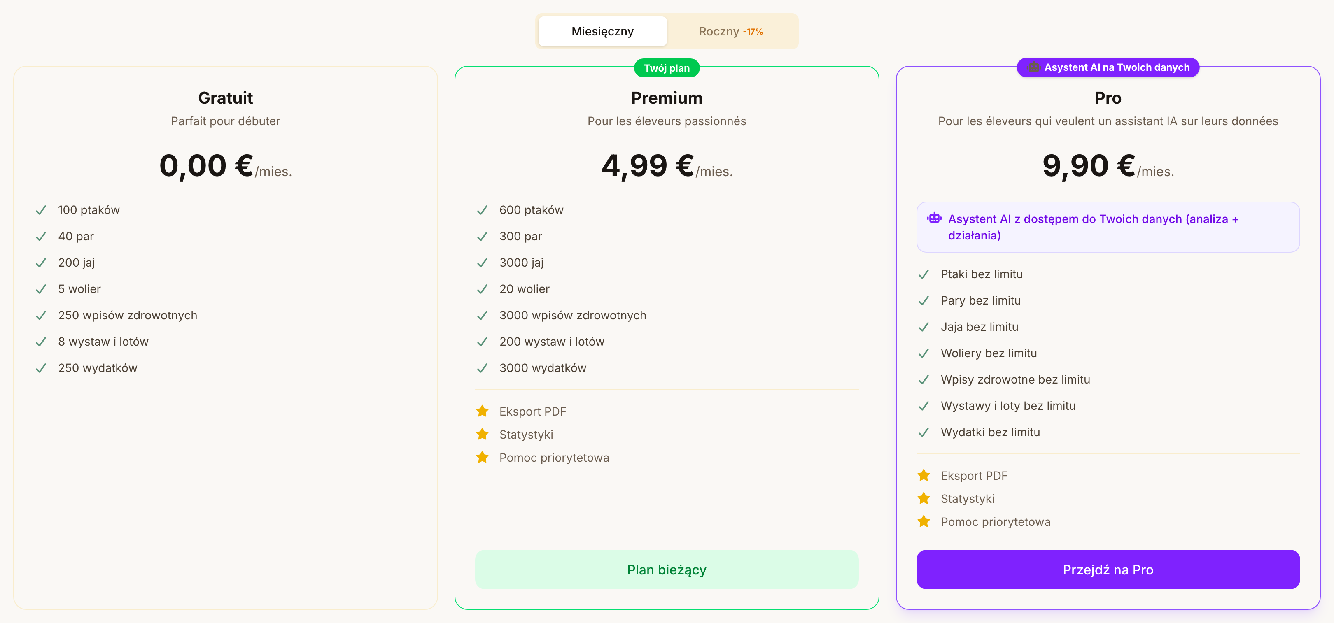Switch billing to Miesięczny

coord(602,32)
